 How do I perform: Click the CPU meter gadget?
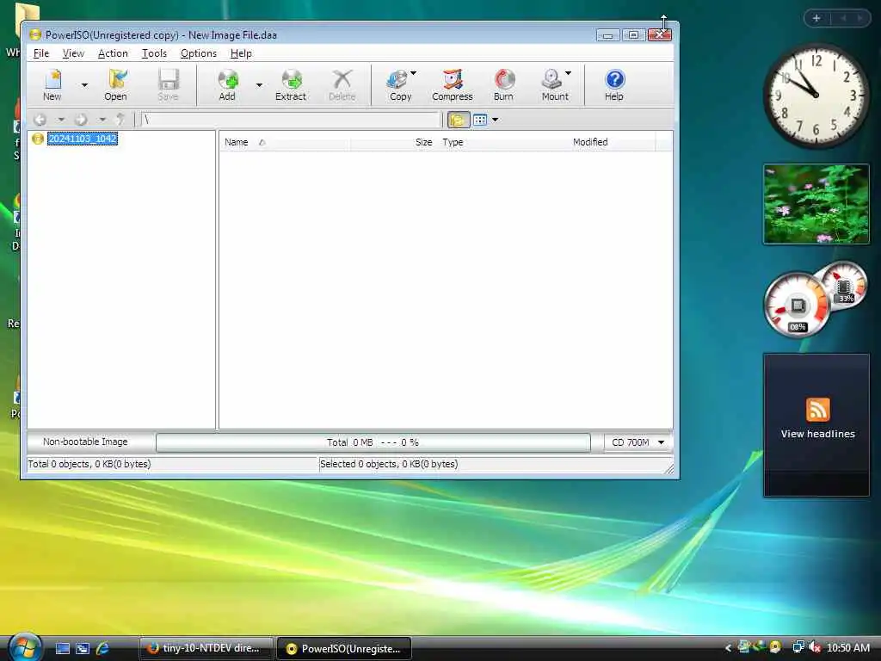point(798,305)
